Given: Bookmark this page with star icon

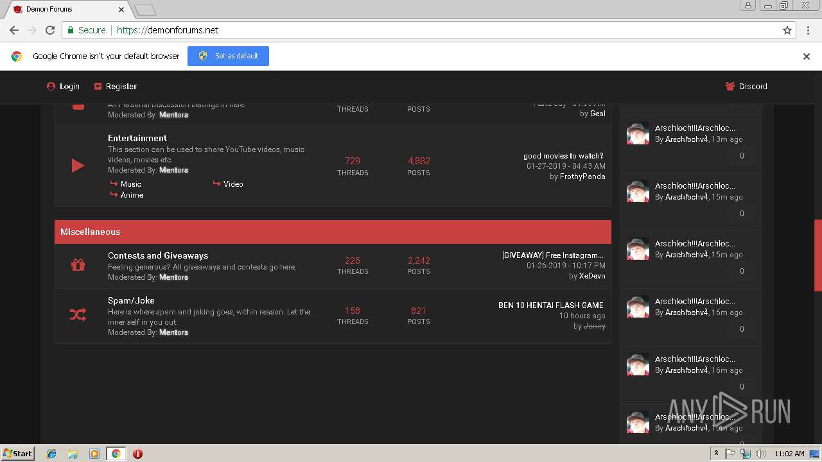Looking at the screenshot, I should 787,30.
